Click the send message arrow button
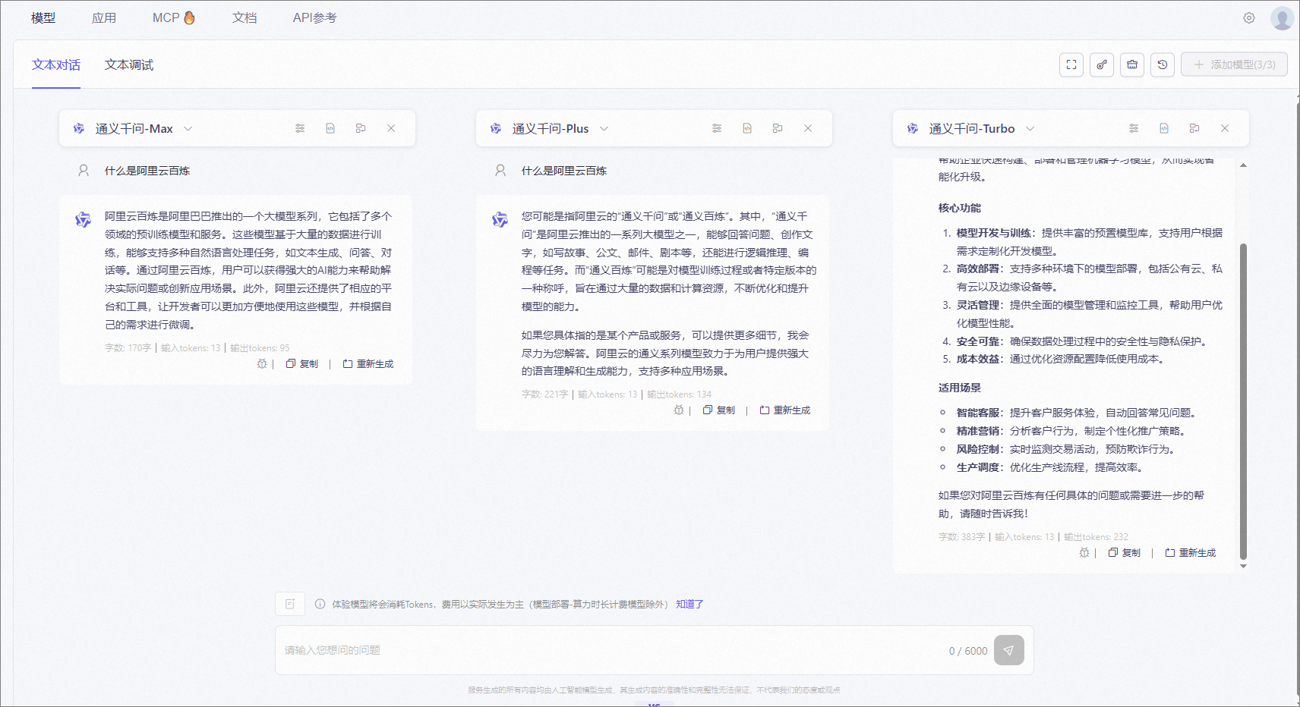 pos(1009,650)
